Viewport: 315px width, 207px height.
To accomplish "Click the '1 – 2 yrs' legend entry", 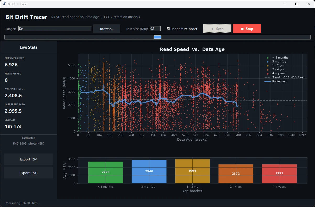I will tap(278, 65).
